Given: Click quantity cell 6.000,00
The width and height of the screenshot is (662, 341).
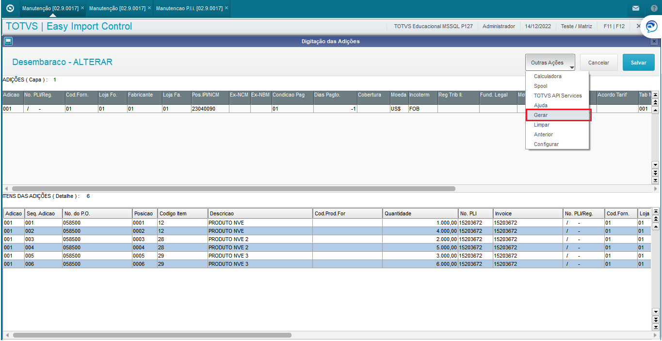Looking at the screenshot, I should tap(420, 264).
